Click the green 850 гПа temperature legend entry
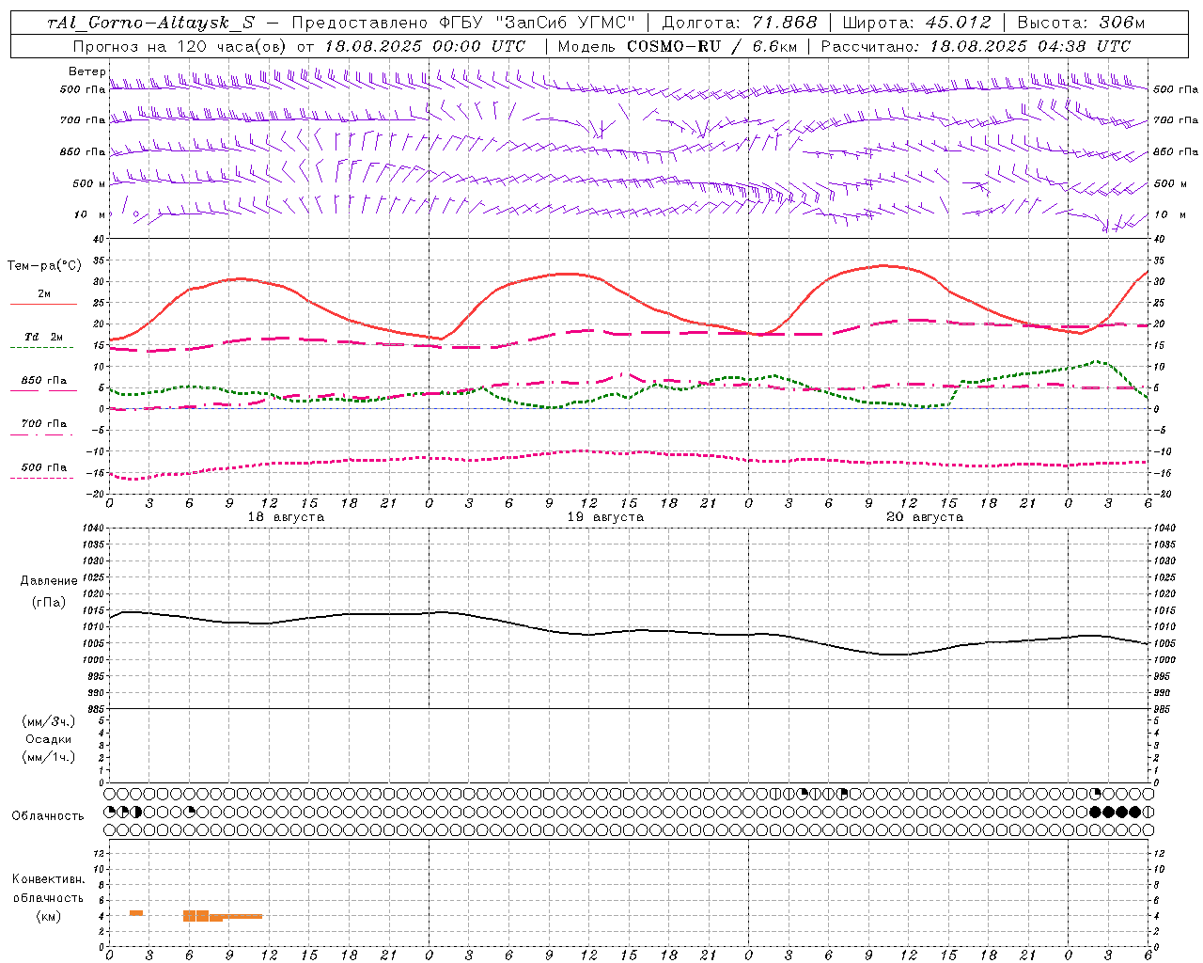Screen dimensions: 1203x963 pyautogui.click(x=43, y=385)
